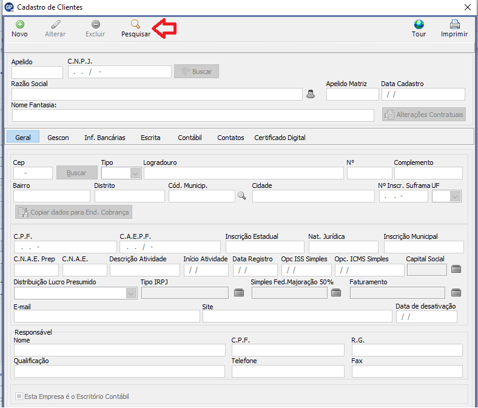Click the Novo green plus icon
Screen dimensions: 478x408
19,24
